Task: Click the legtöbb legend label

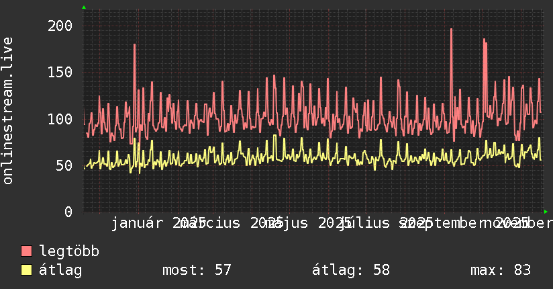Action: pos(69,251)
